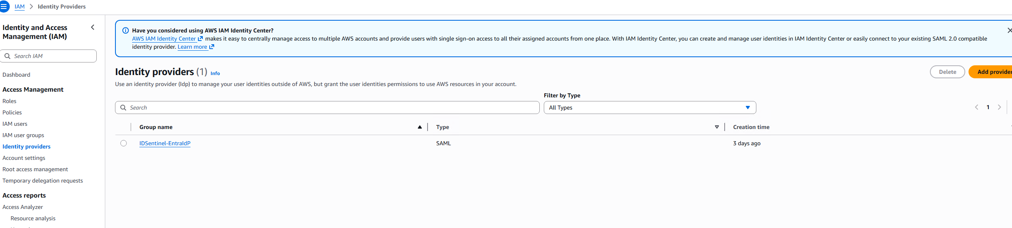This screenshot has height=228, width=1012.
Task: Open Roles in the sidebar
Action: (9, 101)
